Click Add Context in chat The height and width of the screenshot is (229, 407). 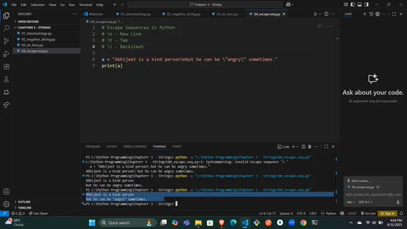pos(358,181)
